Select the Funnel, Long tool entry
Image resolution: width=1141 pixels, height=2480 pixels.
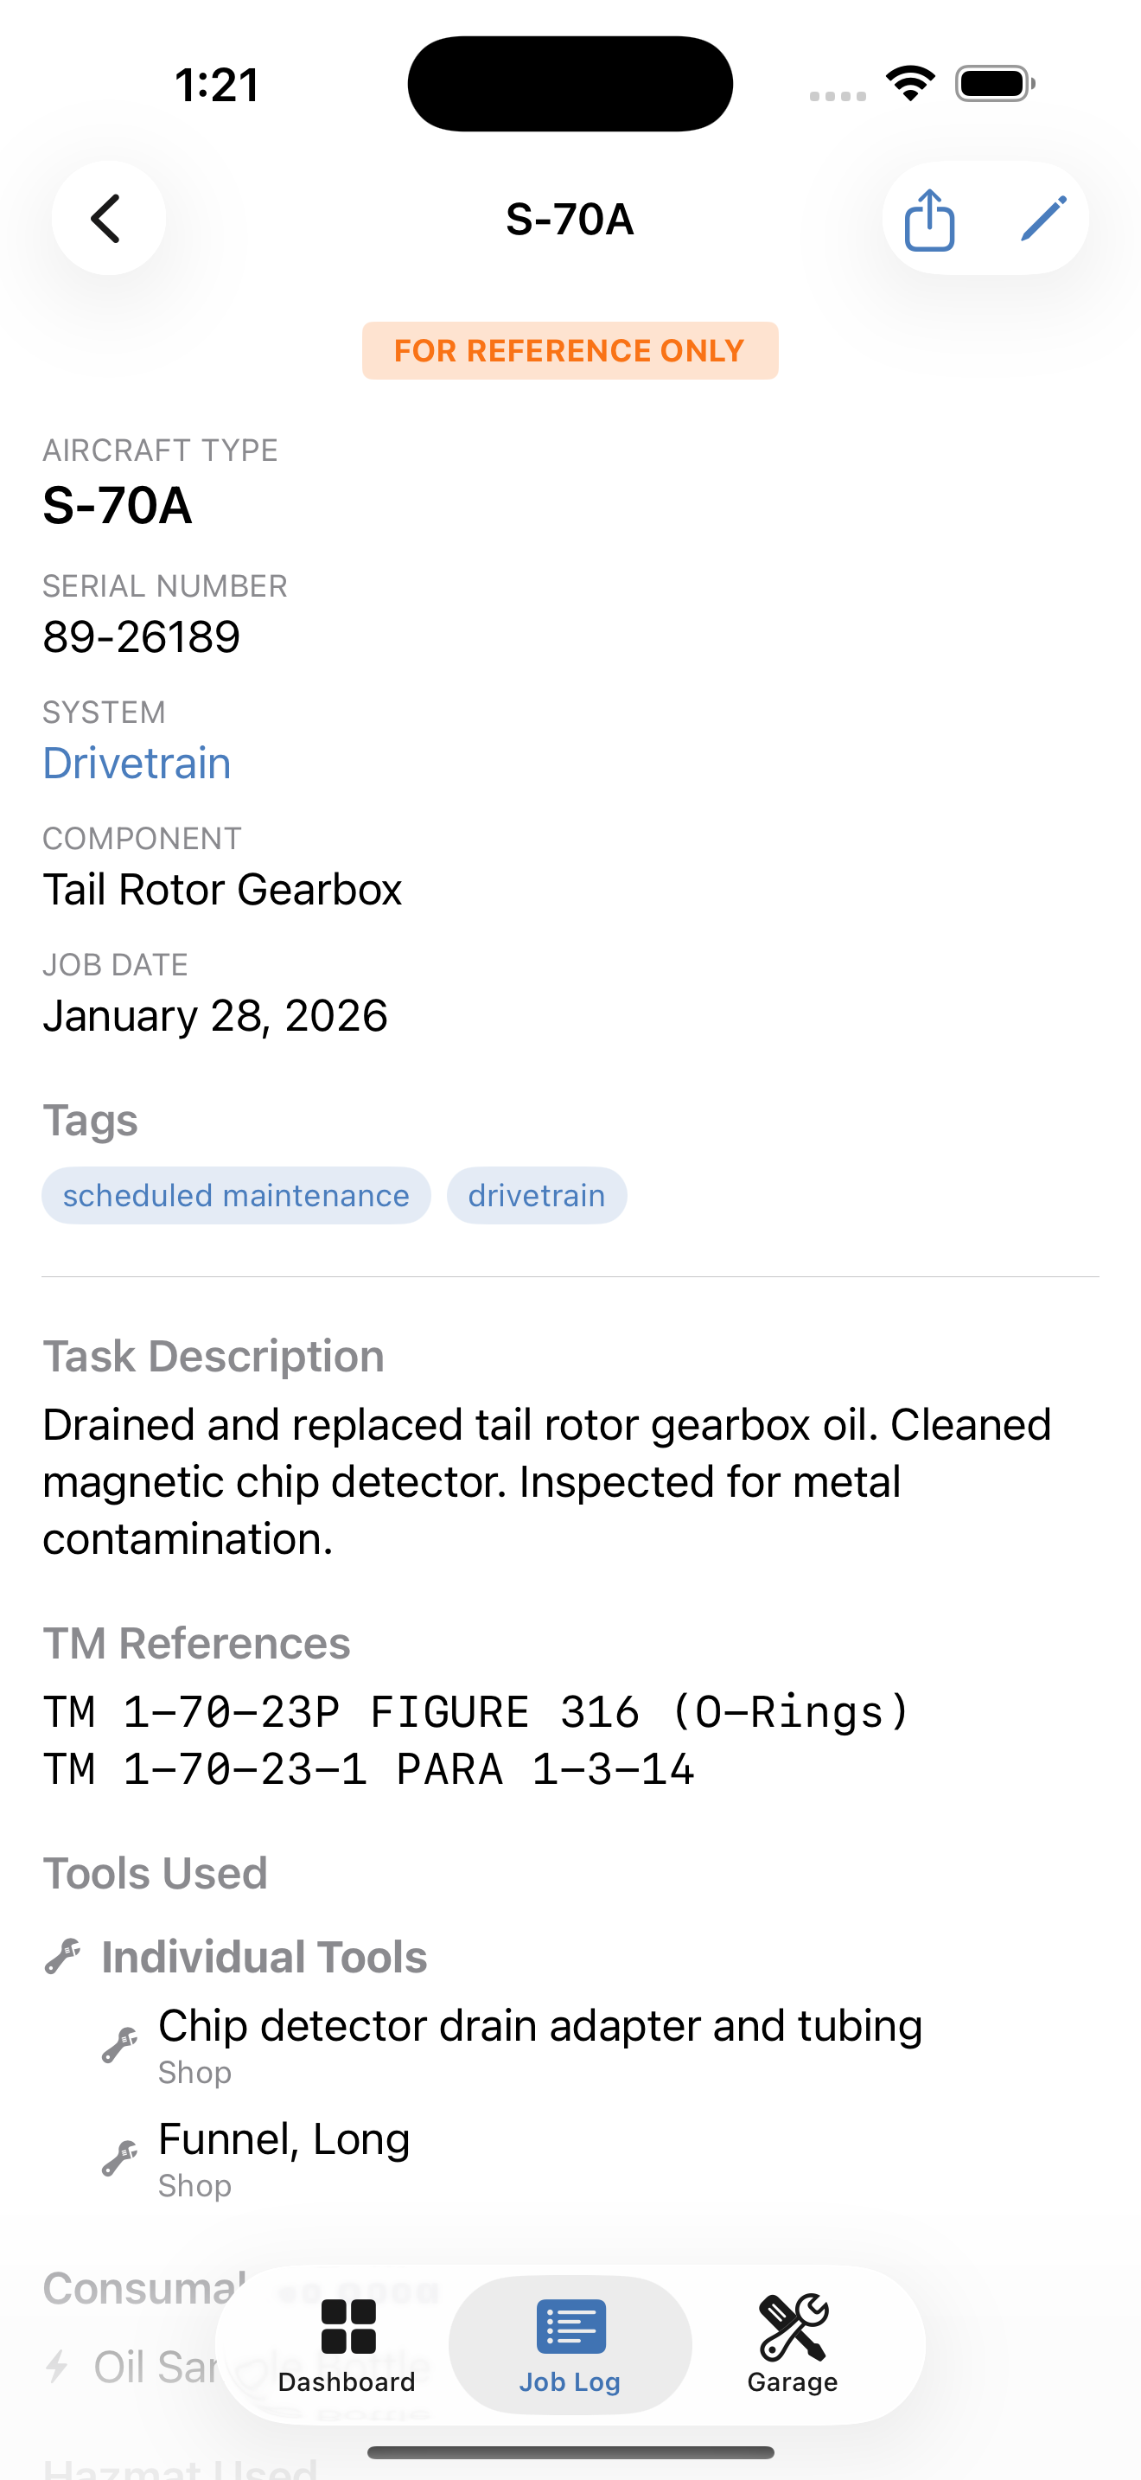tap(284, 2158)
